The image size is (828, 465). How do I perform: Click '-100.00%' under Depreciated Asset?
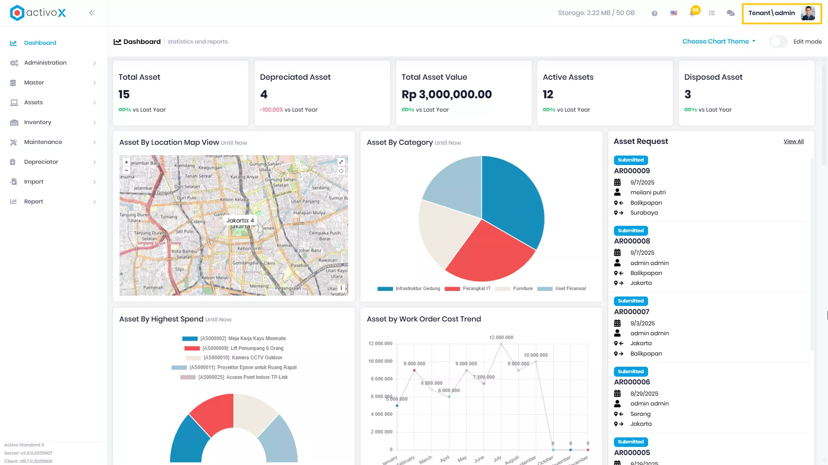271,110
